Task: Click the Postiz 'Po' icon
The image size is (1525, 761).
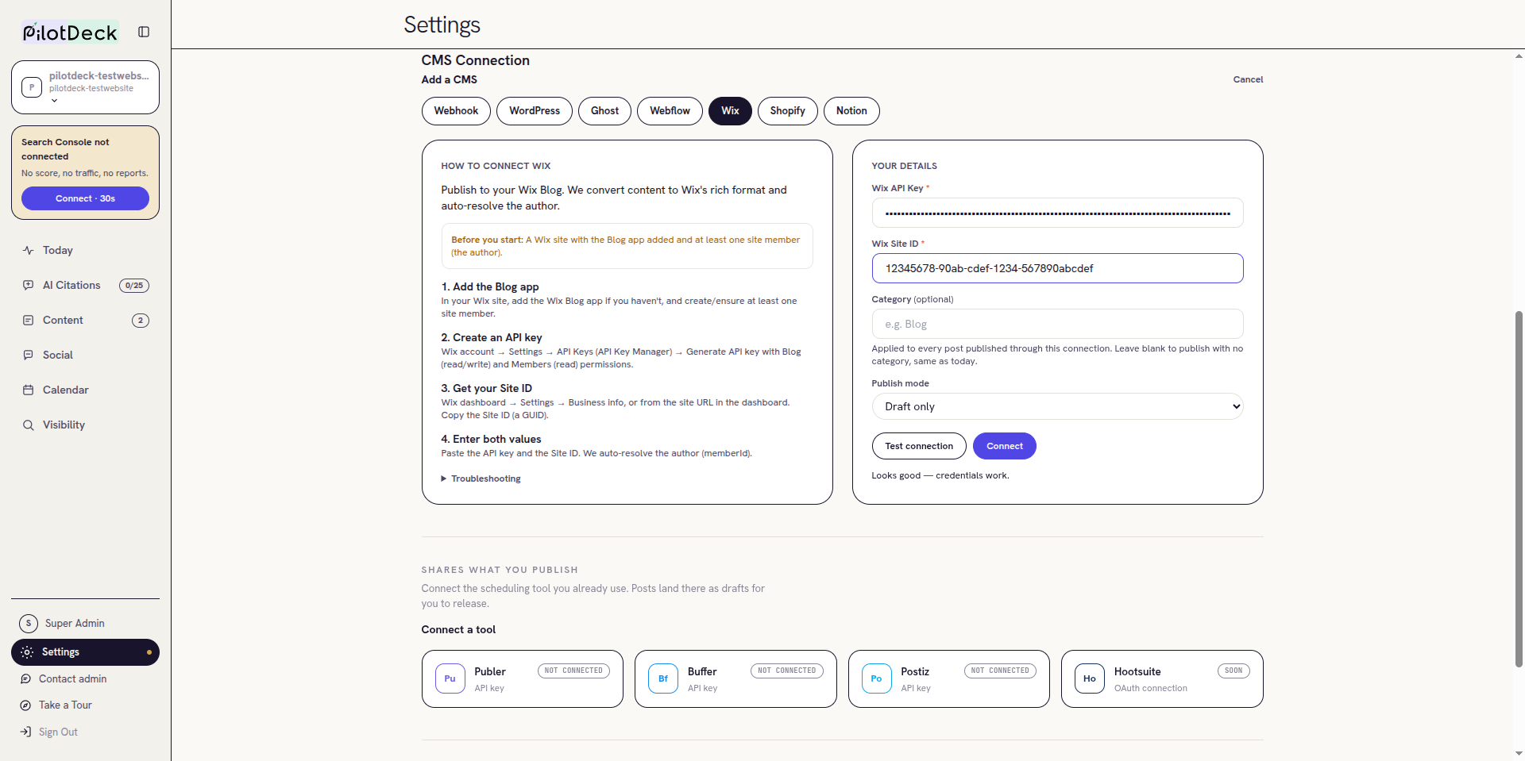Action: [876, 678]
